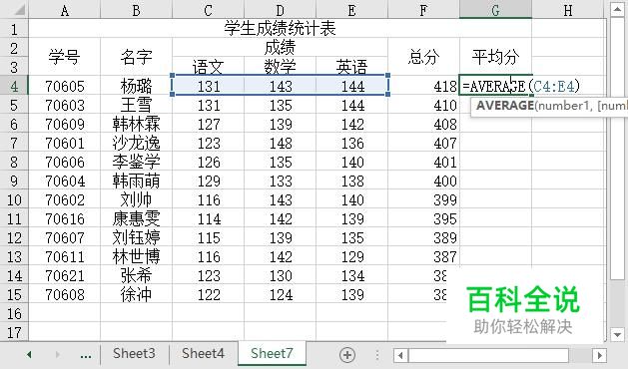The width and height of the screenshot is (628, 369).
Task: Select column H header
Action: point(568,10)
